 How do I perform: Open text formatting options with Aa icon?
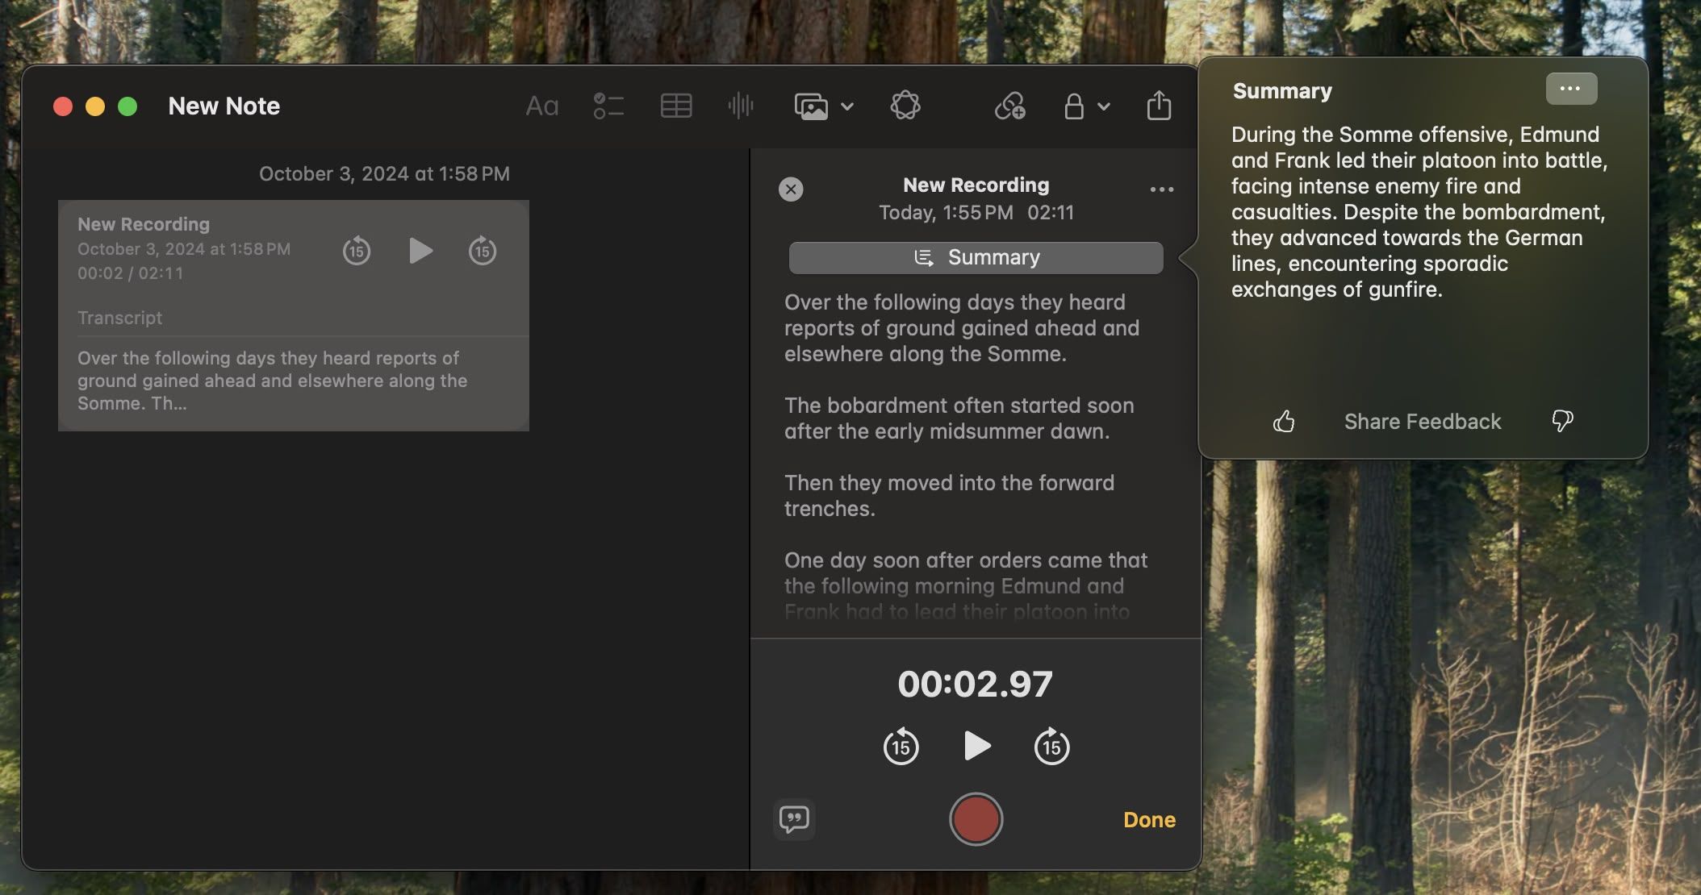coord(541,106)
